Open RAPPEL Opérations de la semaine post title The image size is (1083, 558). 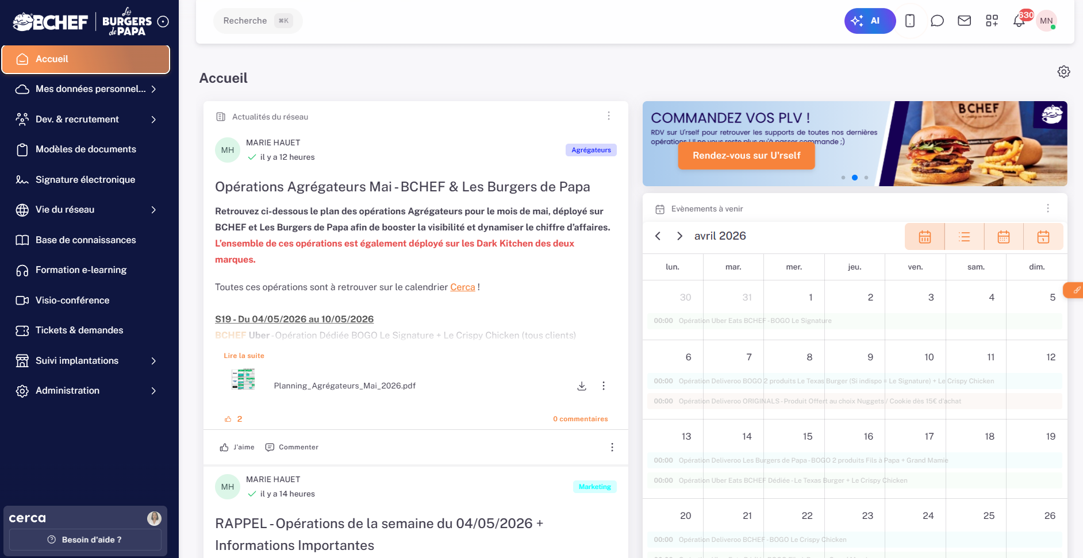tap(379, 534)
